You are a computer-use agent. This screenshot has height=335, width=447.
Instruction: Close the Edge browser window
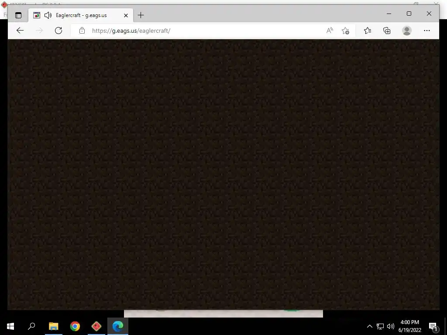429,14
